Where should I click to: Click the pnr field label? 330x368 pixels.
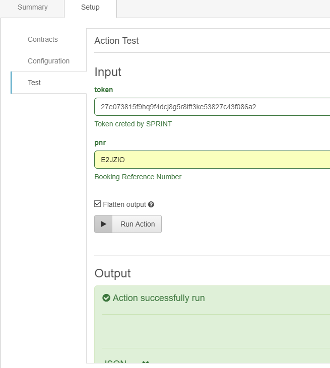[x=100, y=142]
